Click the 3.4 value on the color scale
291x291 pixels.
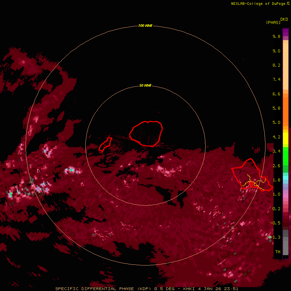point(276,151)
